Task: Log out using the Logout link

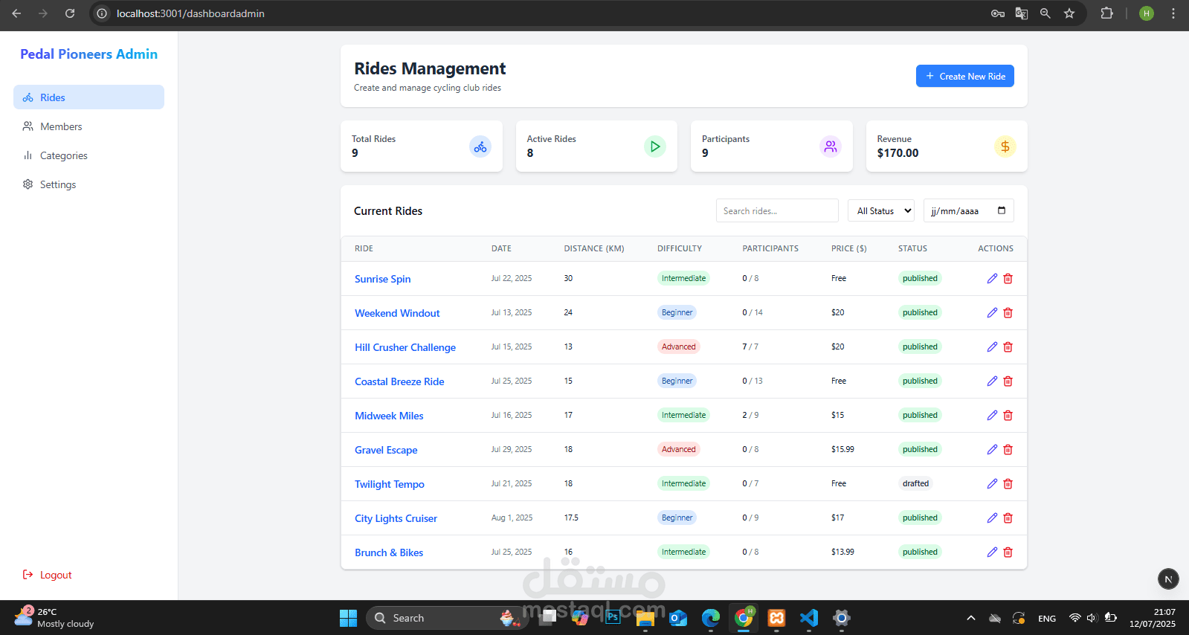Action: pos(48,575)
